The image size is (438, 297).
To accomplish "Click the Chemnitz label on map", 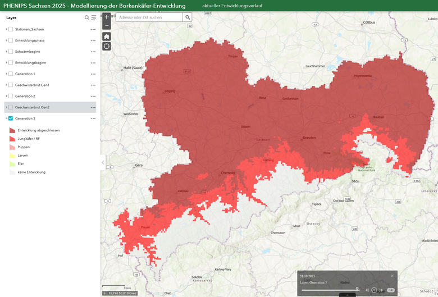I will [x=228, y=173].
